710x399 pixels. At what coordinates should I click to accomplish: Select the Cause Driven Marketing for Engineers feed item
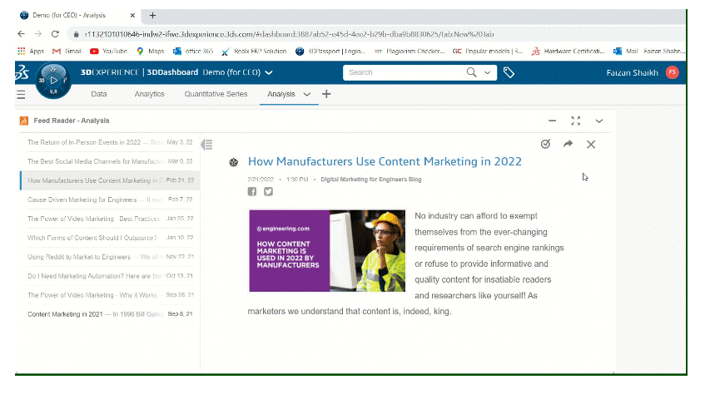110,199
